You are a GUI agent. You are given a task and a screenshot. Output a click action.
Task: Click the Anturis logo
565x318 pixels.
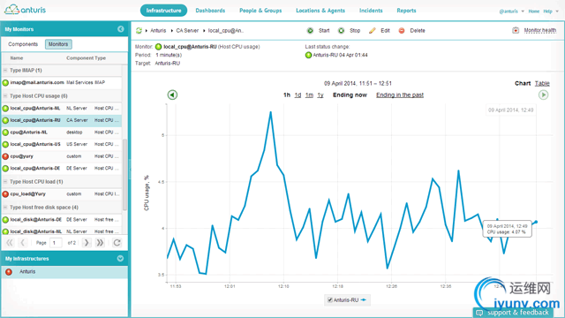click(x=26, y=10)
